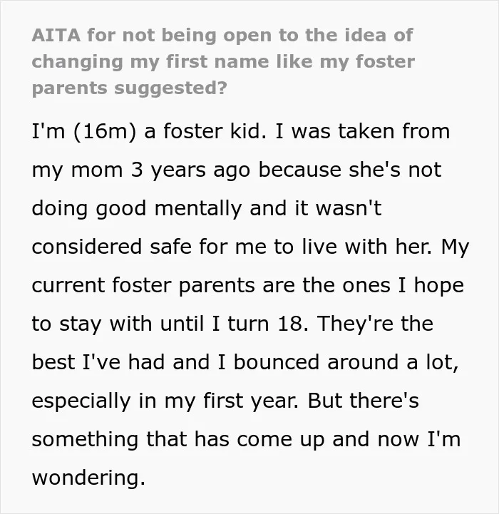Image resolution: width=499 pixels, height=514 pixels.
Task: Click the line 'best I've had and I bounced'
Action: 245,362
